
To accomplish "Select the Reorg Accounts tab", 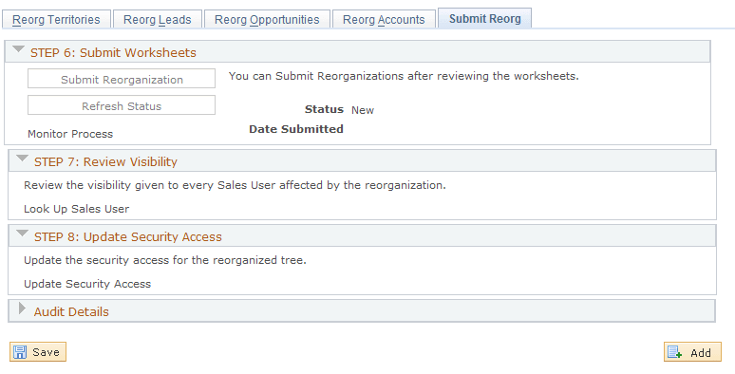I will point(384,20).
